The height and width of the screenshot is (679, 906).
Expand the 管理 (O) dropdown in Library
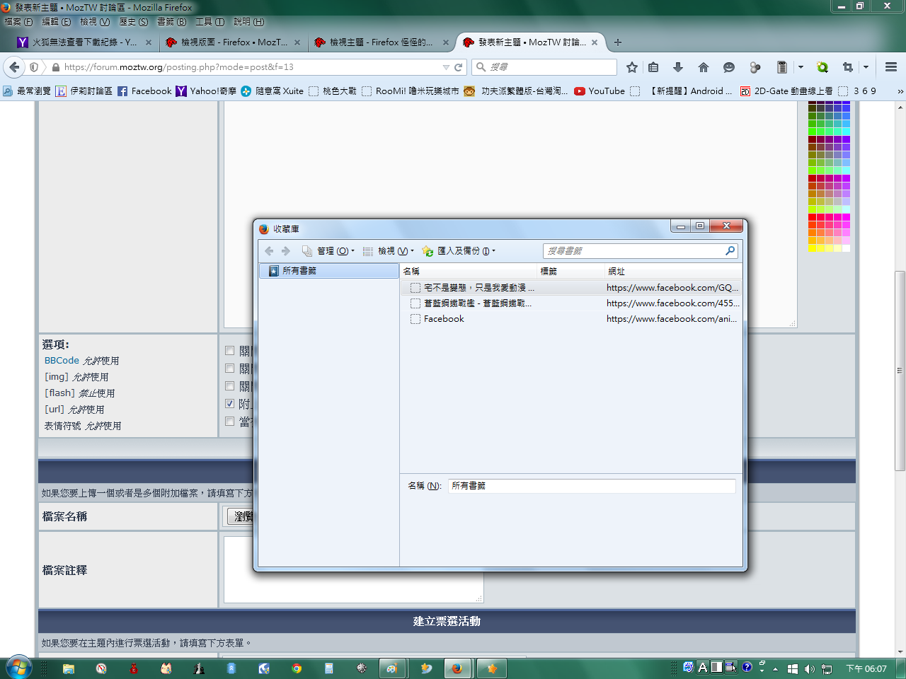tap(333, 251)
